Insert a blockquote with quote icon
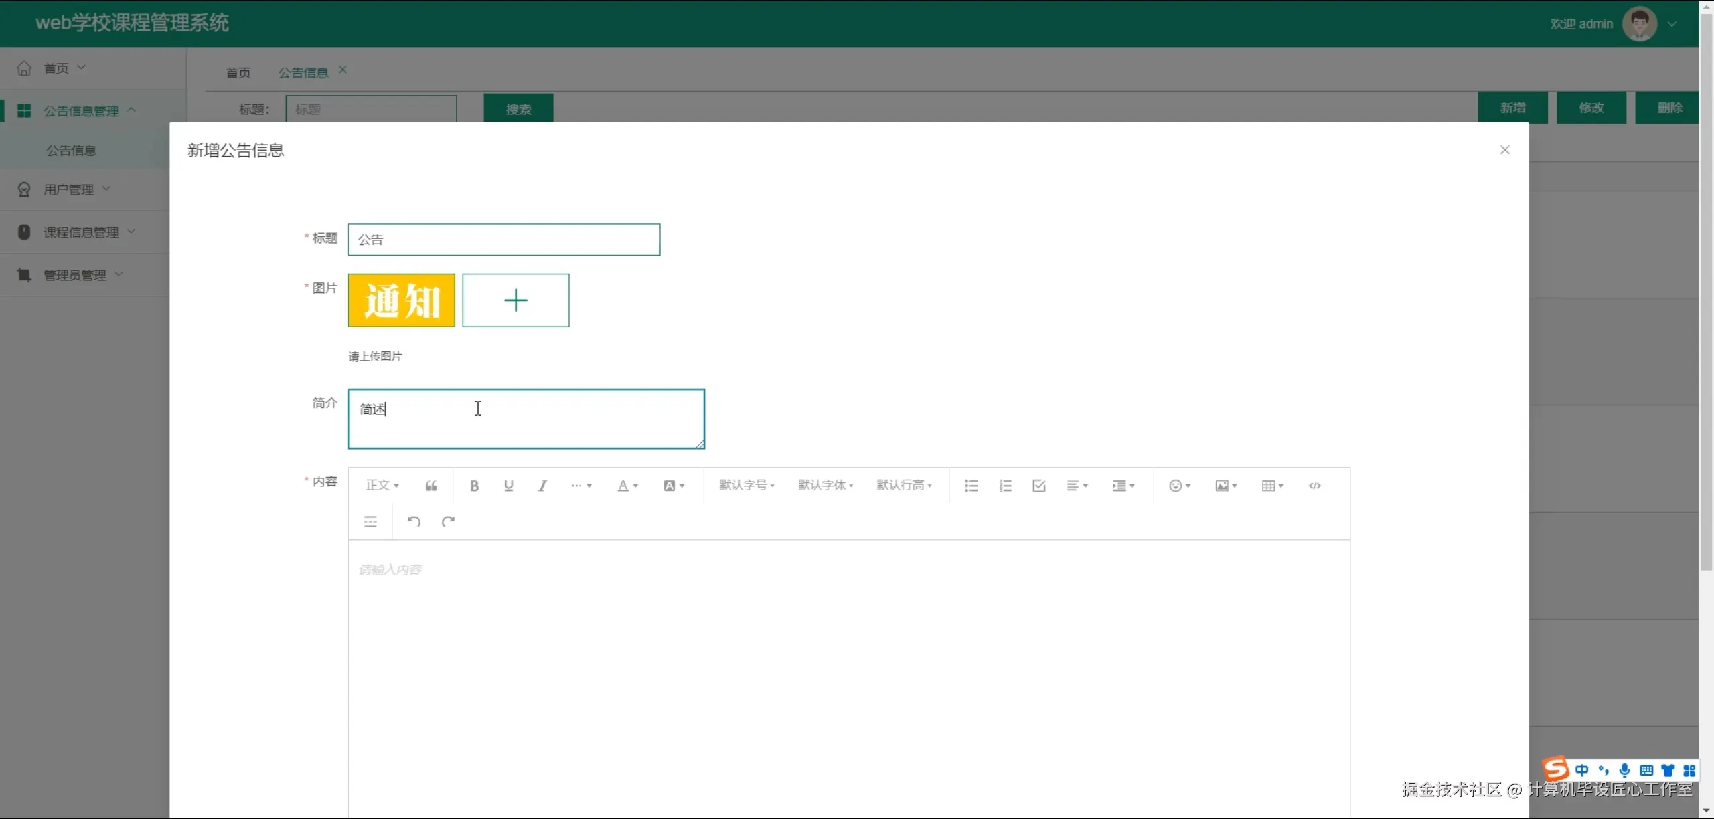 [x=431, y=486]
